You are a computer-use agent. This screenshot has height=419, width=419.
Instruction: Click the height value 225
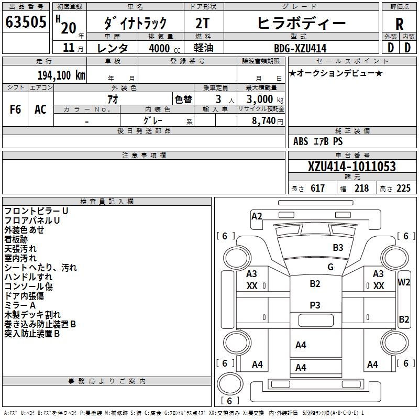403,189
